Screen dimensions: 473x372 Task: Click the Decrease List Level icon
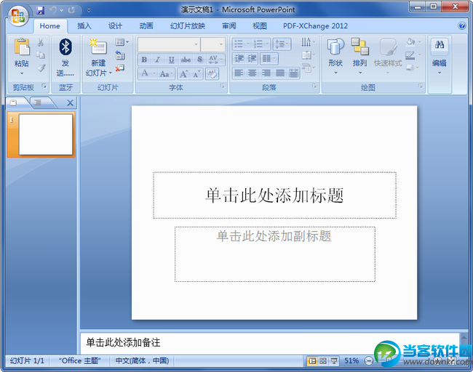239,58
